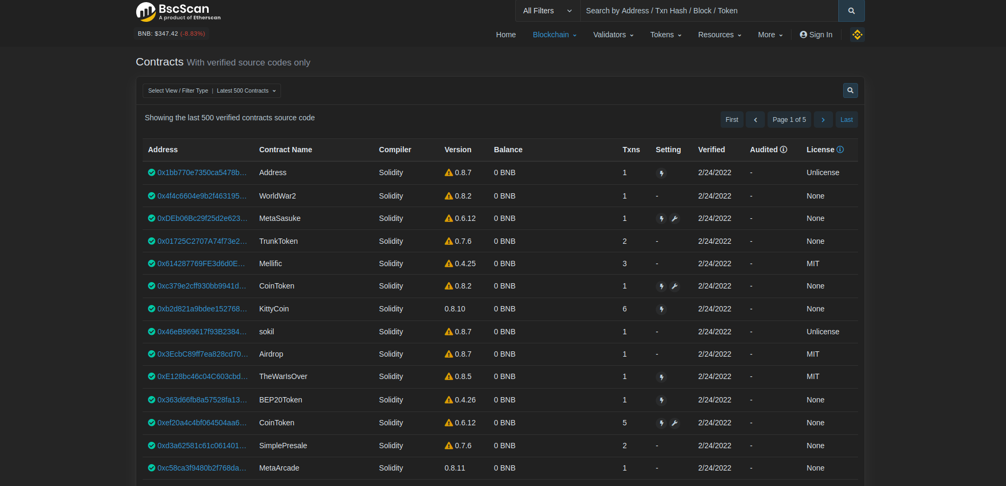Open contract address 0x363d66fb8a57528fa13...
1006x486 pixels.
tap(202, 400)
